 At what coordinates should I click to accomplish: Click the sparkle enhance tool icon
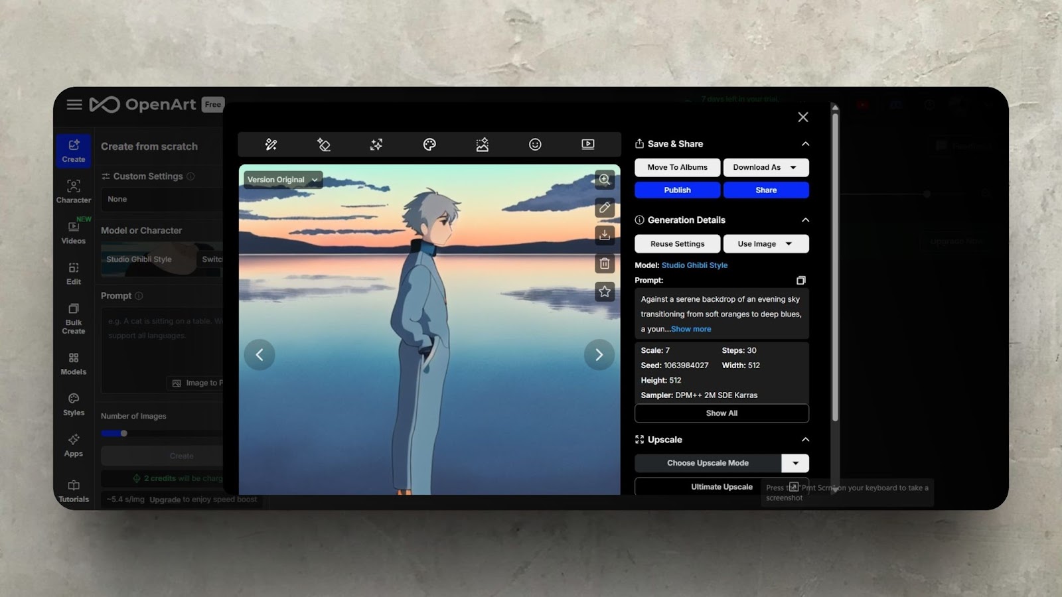coord(376,145)
